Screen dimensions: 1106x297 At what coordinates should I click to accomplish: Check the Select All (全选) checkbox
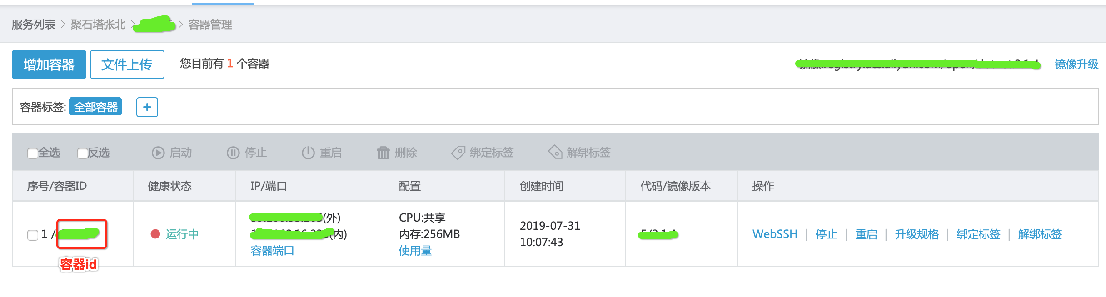click(33, 153)
